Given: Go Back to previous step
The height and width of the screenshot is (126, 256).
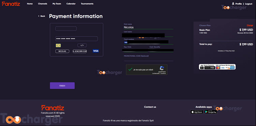Looking at the screenshot, I should coord(42,16).
